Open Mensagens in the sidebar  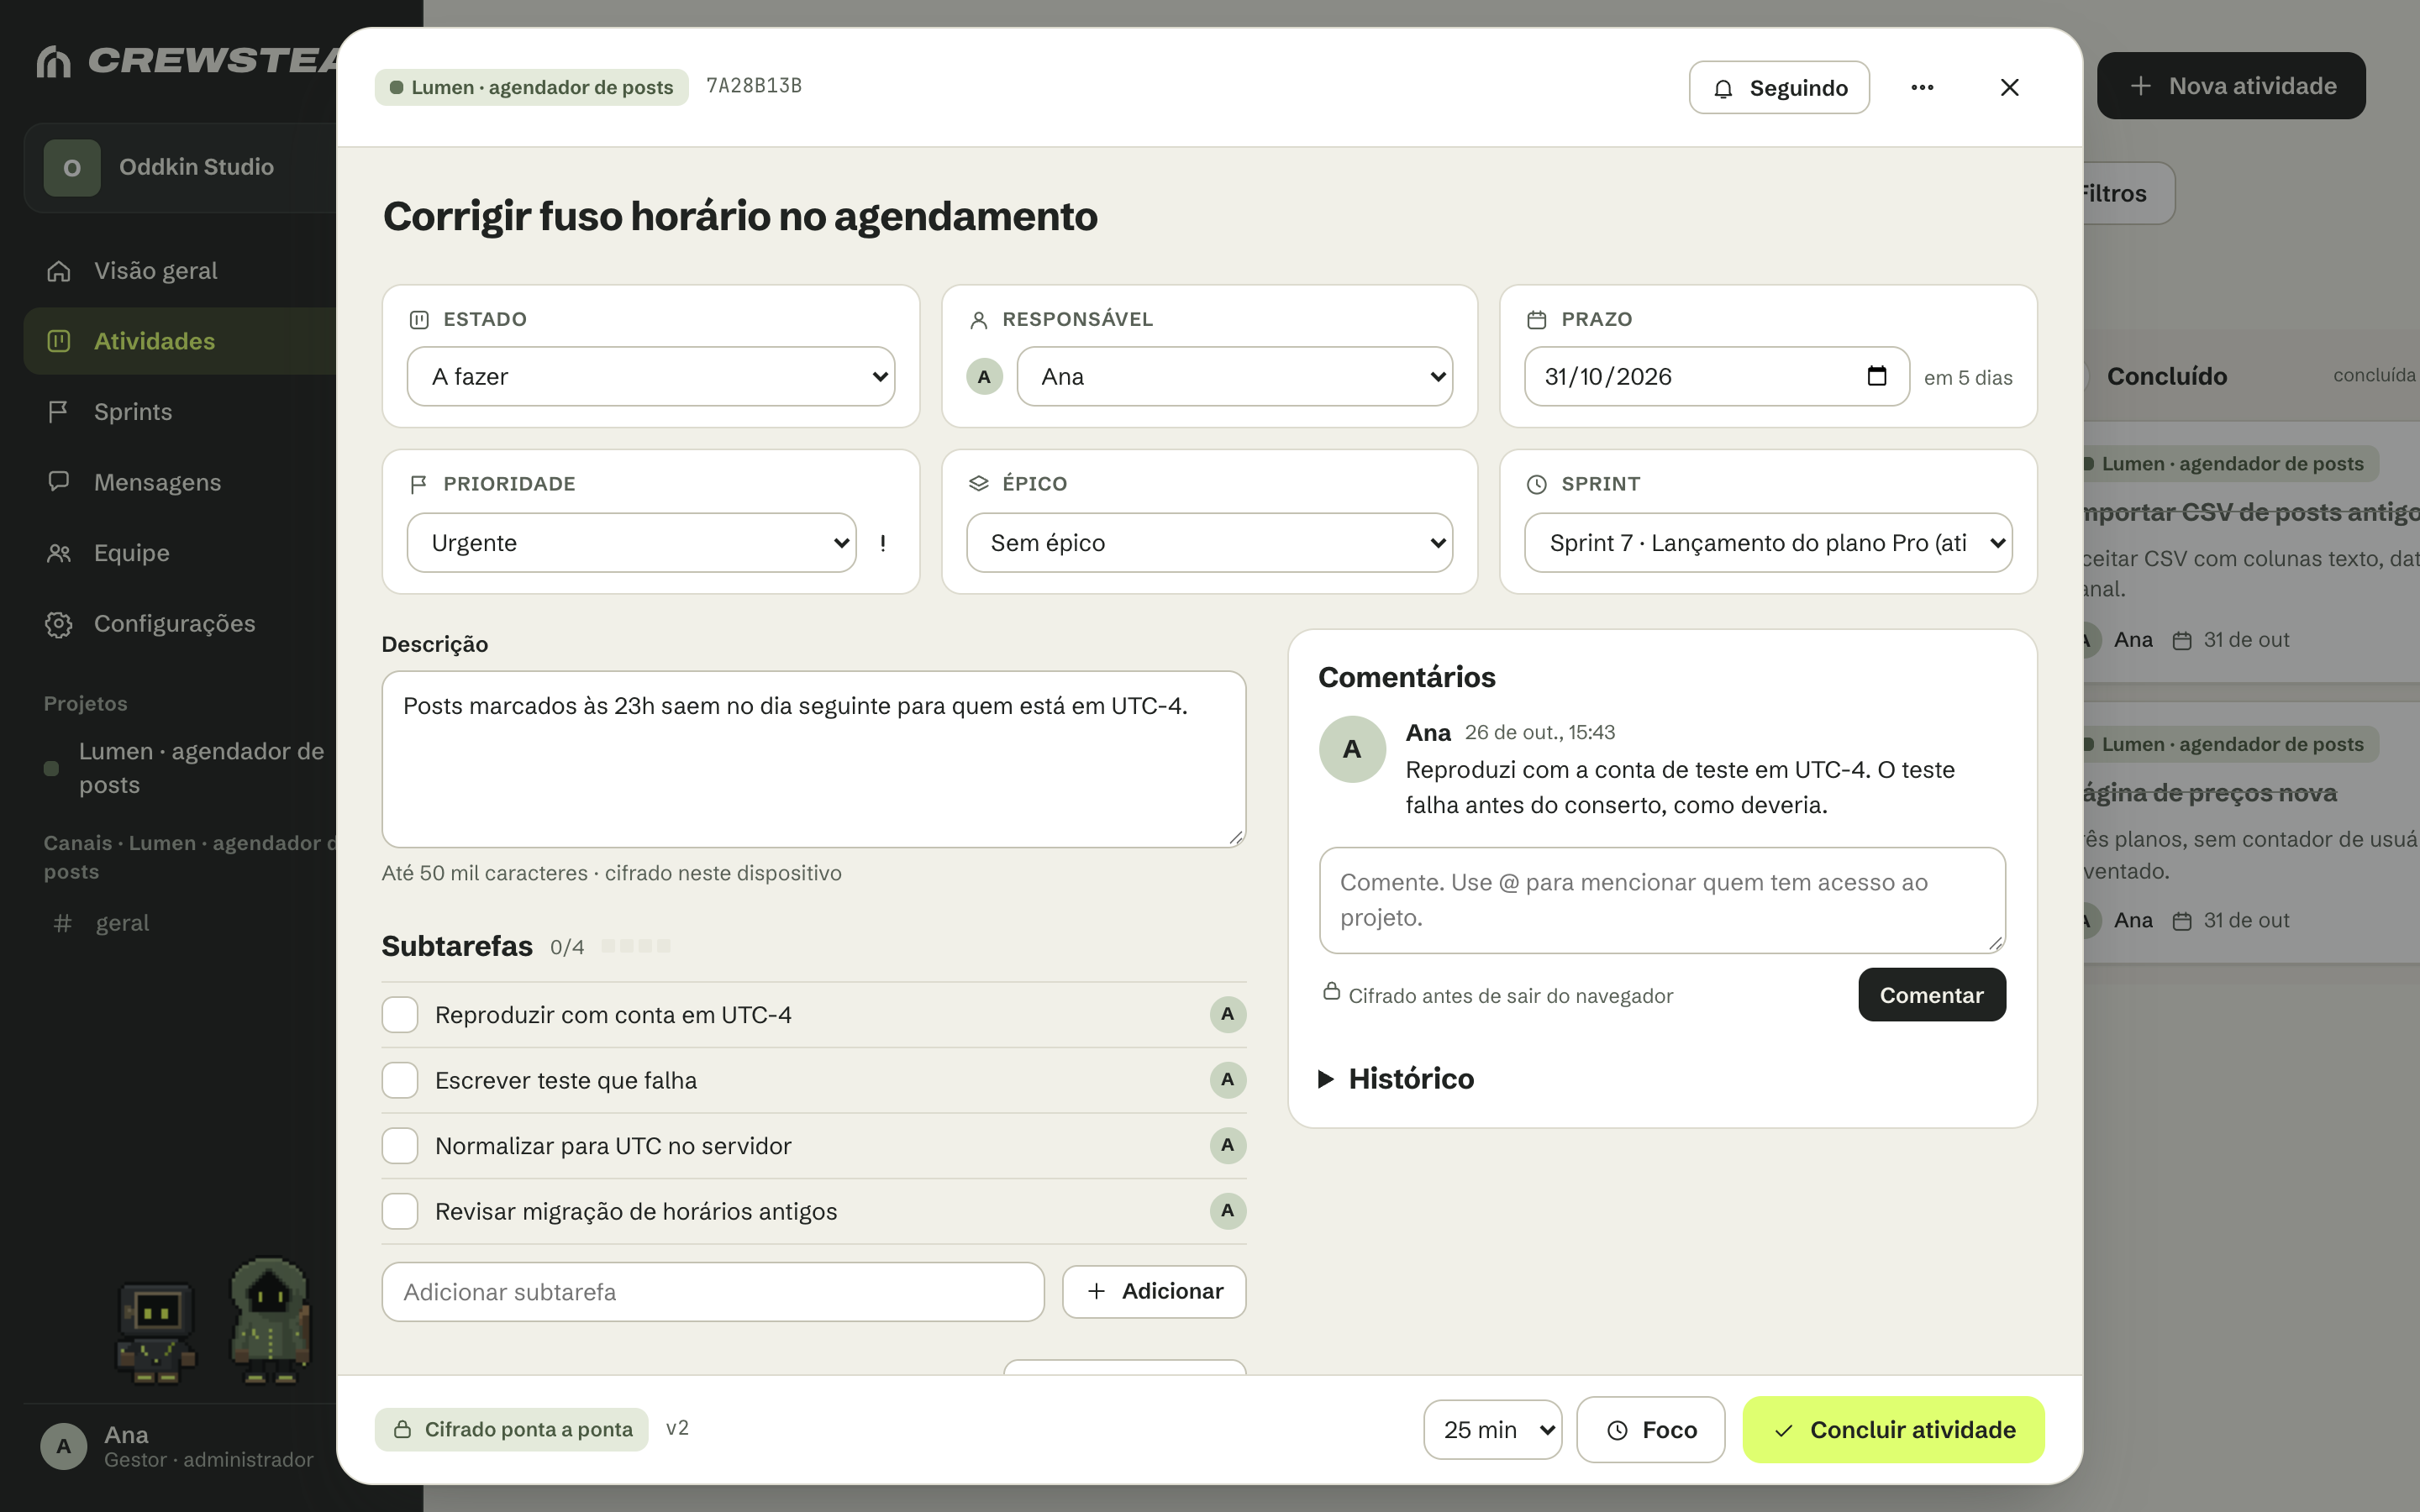click(180, 481)
